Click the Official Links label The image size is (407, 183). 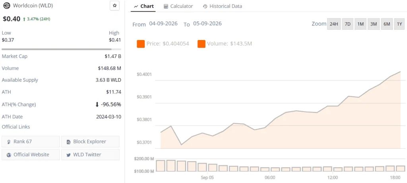pyautogui.click(x=16, y=127)
